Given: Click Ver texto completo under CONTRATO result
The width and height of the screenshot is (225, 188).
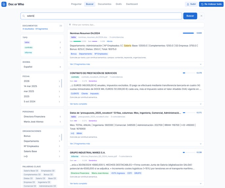Looking at the screenshot, I should tap(78, 104).
